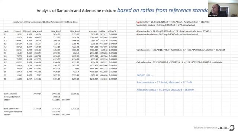Select peak label 'A7'
Viewport: 238px width, 134px height.
point(5,63)
